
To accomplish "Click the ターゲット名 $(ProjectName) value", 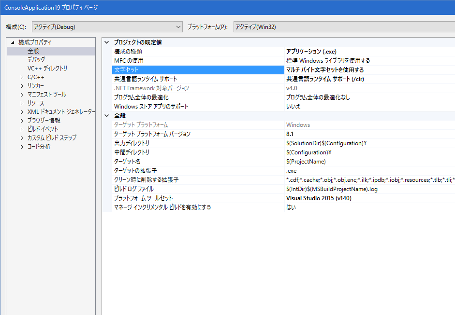I will coord(306,162).
